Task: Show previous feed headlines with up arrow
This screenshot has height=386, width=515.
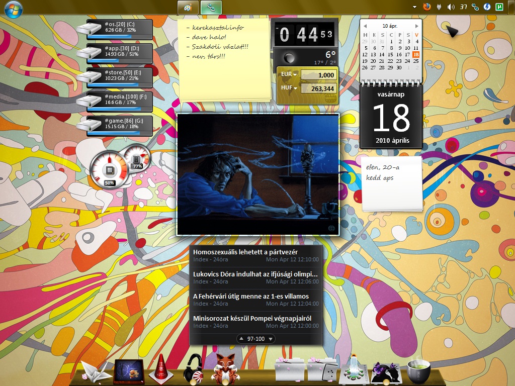Action: 241,339
